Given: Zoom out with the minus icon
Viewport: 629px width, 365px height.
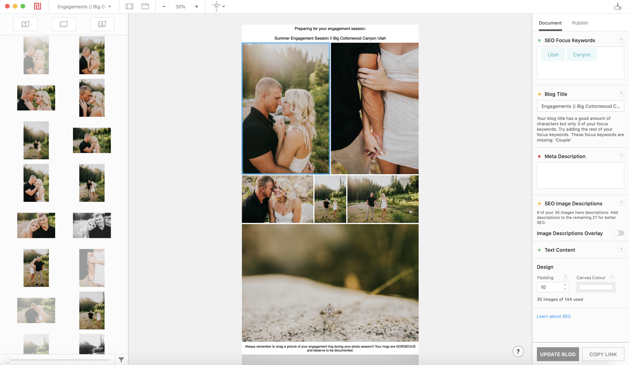Looking at the screenshot, I should [x=164, y=7].
